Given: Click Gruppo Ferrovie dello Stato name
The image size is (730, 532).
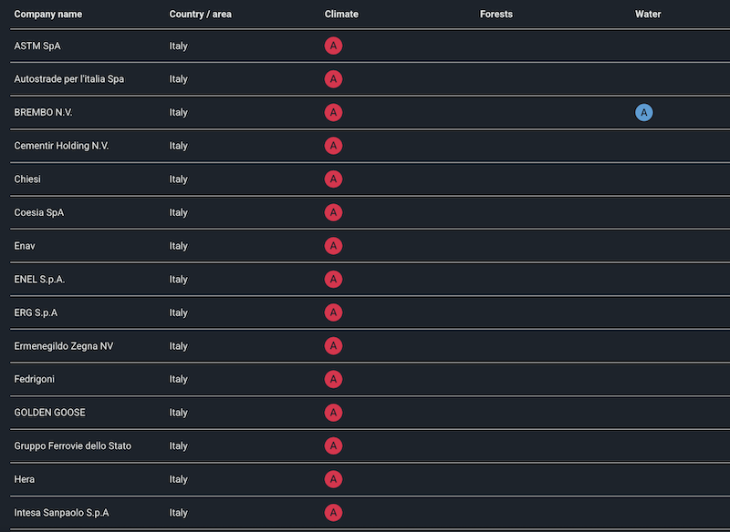Looking at the screenshot, I should 73,446.
